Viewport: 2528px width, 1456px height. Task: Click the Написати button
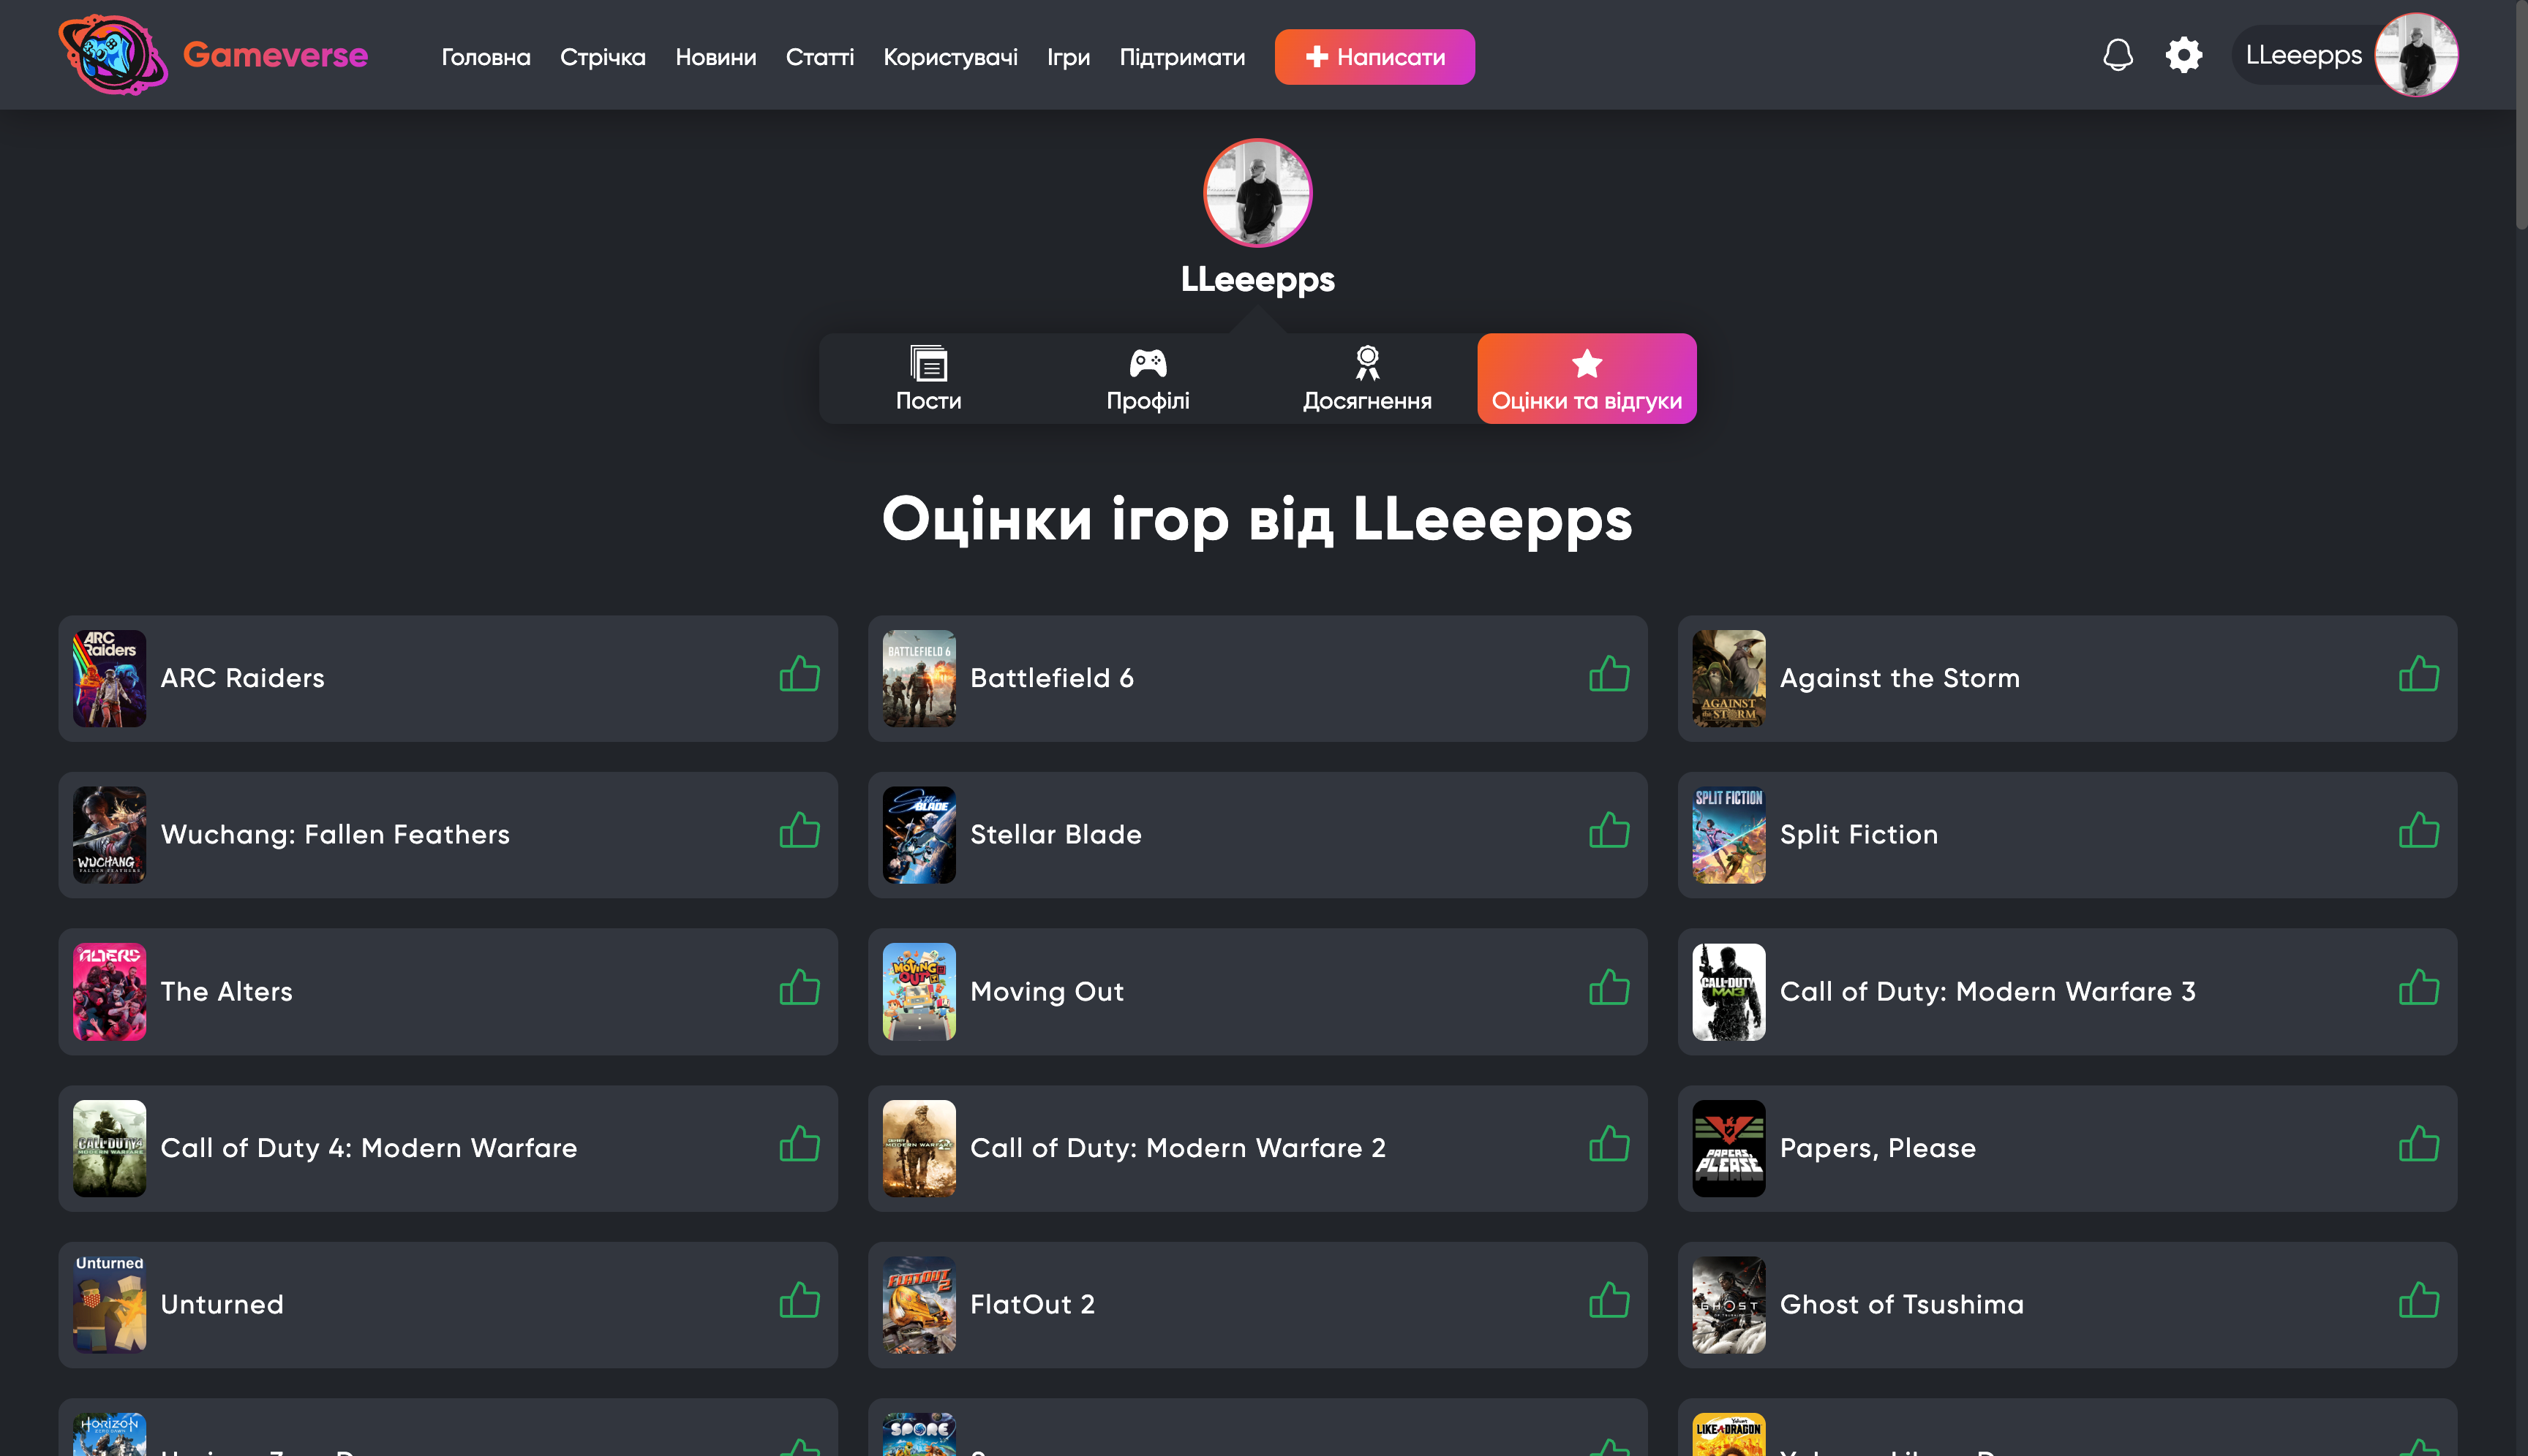pyautogui.click(x=1374, y=57)
